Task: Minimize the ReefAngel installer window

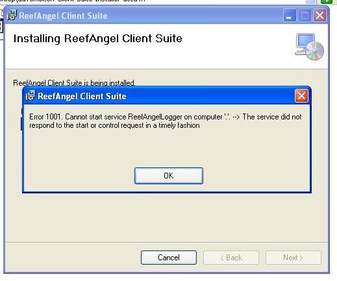Action: [x=289, y=16]
